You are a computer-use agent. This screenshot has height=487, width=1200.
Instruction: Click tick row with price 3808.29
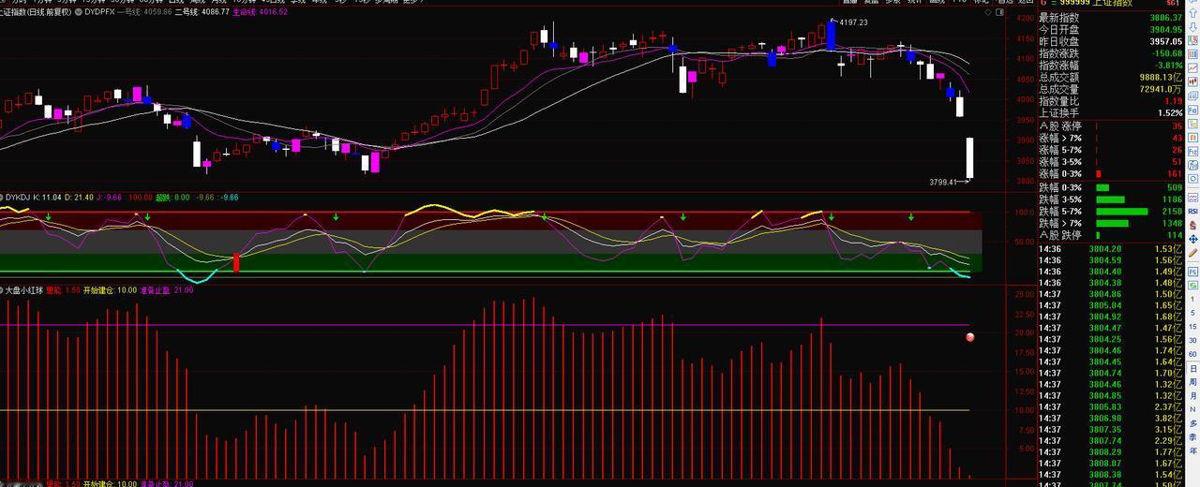tap(1111, 451)
